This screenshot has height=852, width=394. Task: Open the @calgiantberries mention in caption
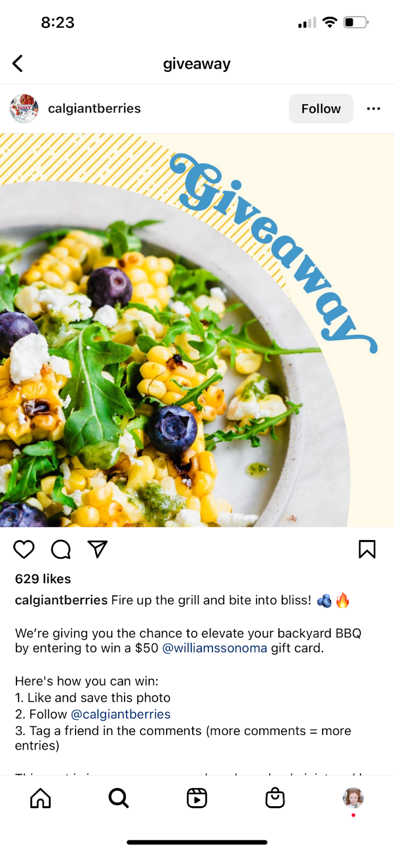pyautogui.click(x=121, y=714)
